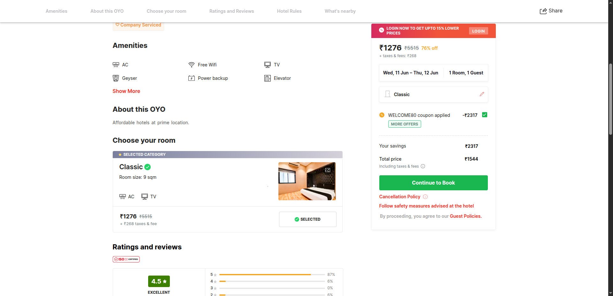Click the Free Wifi amenity icon
613x296 pixels.
click(192, 65)
